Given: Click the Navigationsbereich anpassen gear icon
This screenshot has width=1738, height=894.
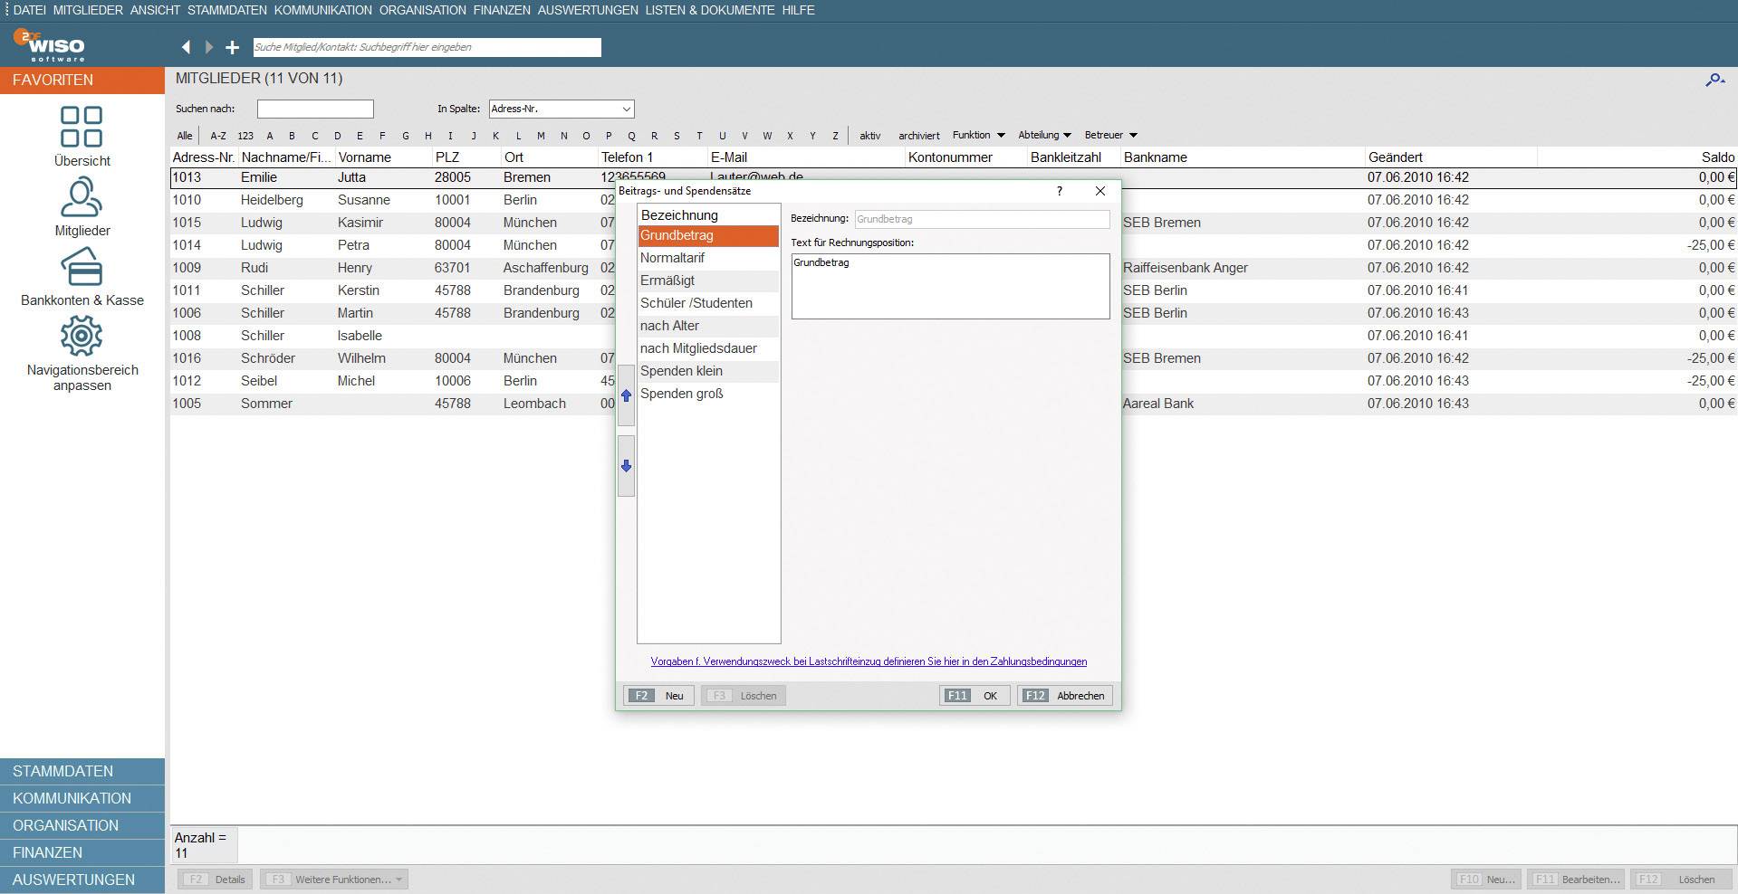Looking at the screenshot, I should coord(82,335).
